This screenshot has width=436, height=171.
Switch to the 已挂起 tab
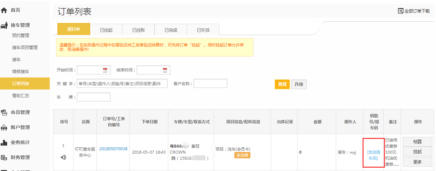[x=106, y=30]
